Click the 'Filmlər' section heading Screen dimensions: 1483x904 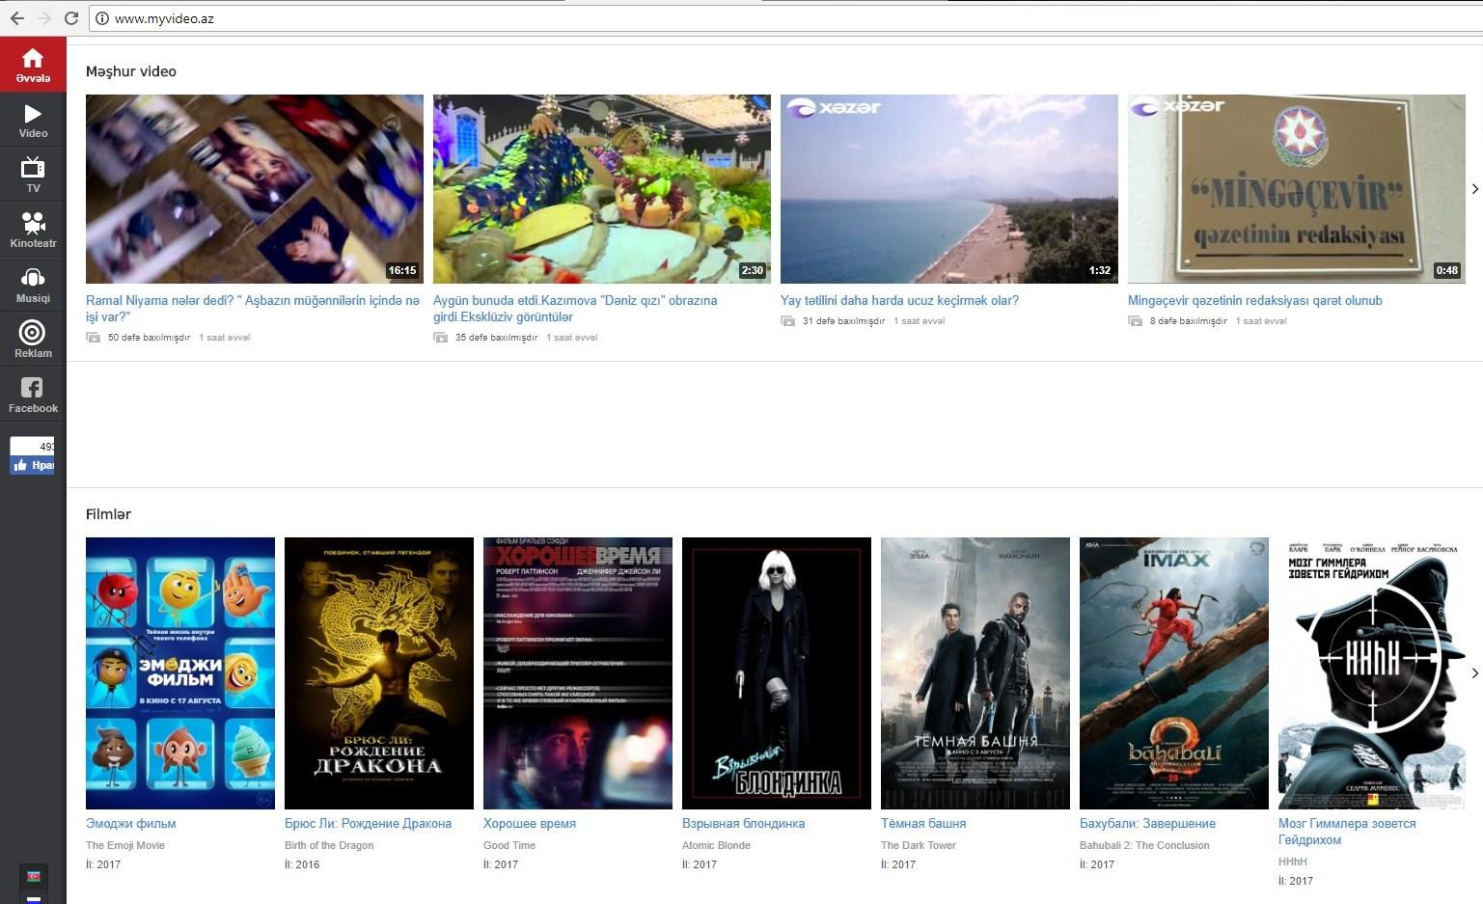click(108, 514)
